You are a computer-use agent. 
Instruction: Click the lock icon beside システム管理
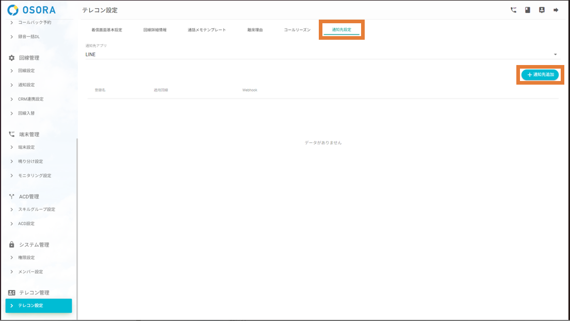coord(11,244)
